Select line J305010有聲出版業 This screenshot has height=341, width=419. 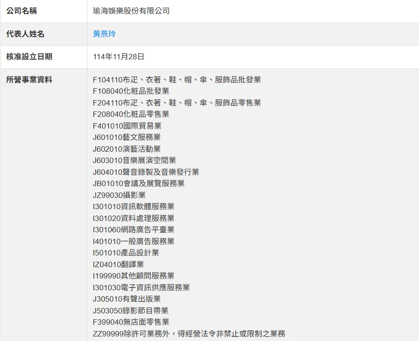tap(127, 299)
